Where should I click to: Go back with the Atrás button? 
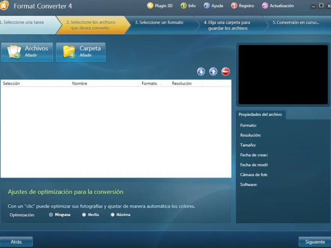[16, 242]
